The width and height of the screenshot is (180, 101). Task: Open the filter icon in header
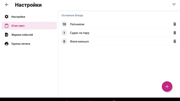(x=174, y=5)
